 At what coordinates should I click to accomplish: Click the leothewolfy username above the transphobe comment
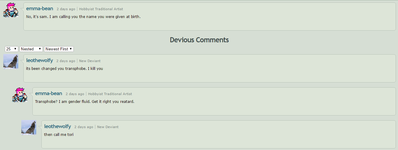point(40,61)
